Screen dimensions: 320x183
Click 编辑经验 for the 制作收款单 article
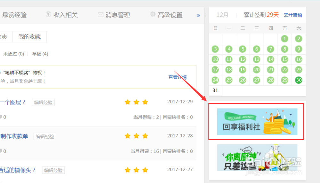tap(45, 136)
